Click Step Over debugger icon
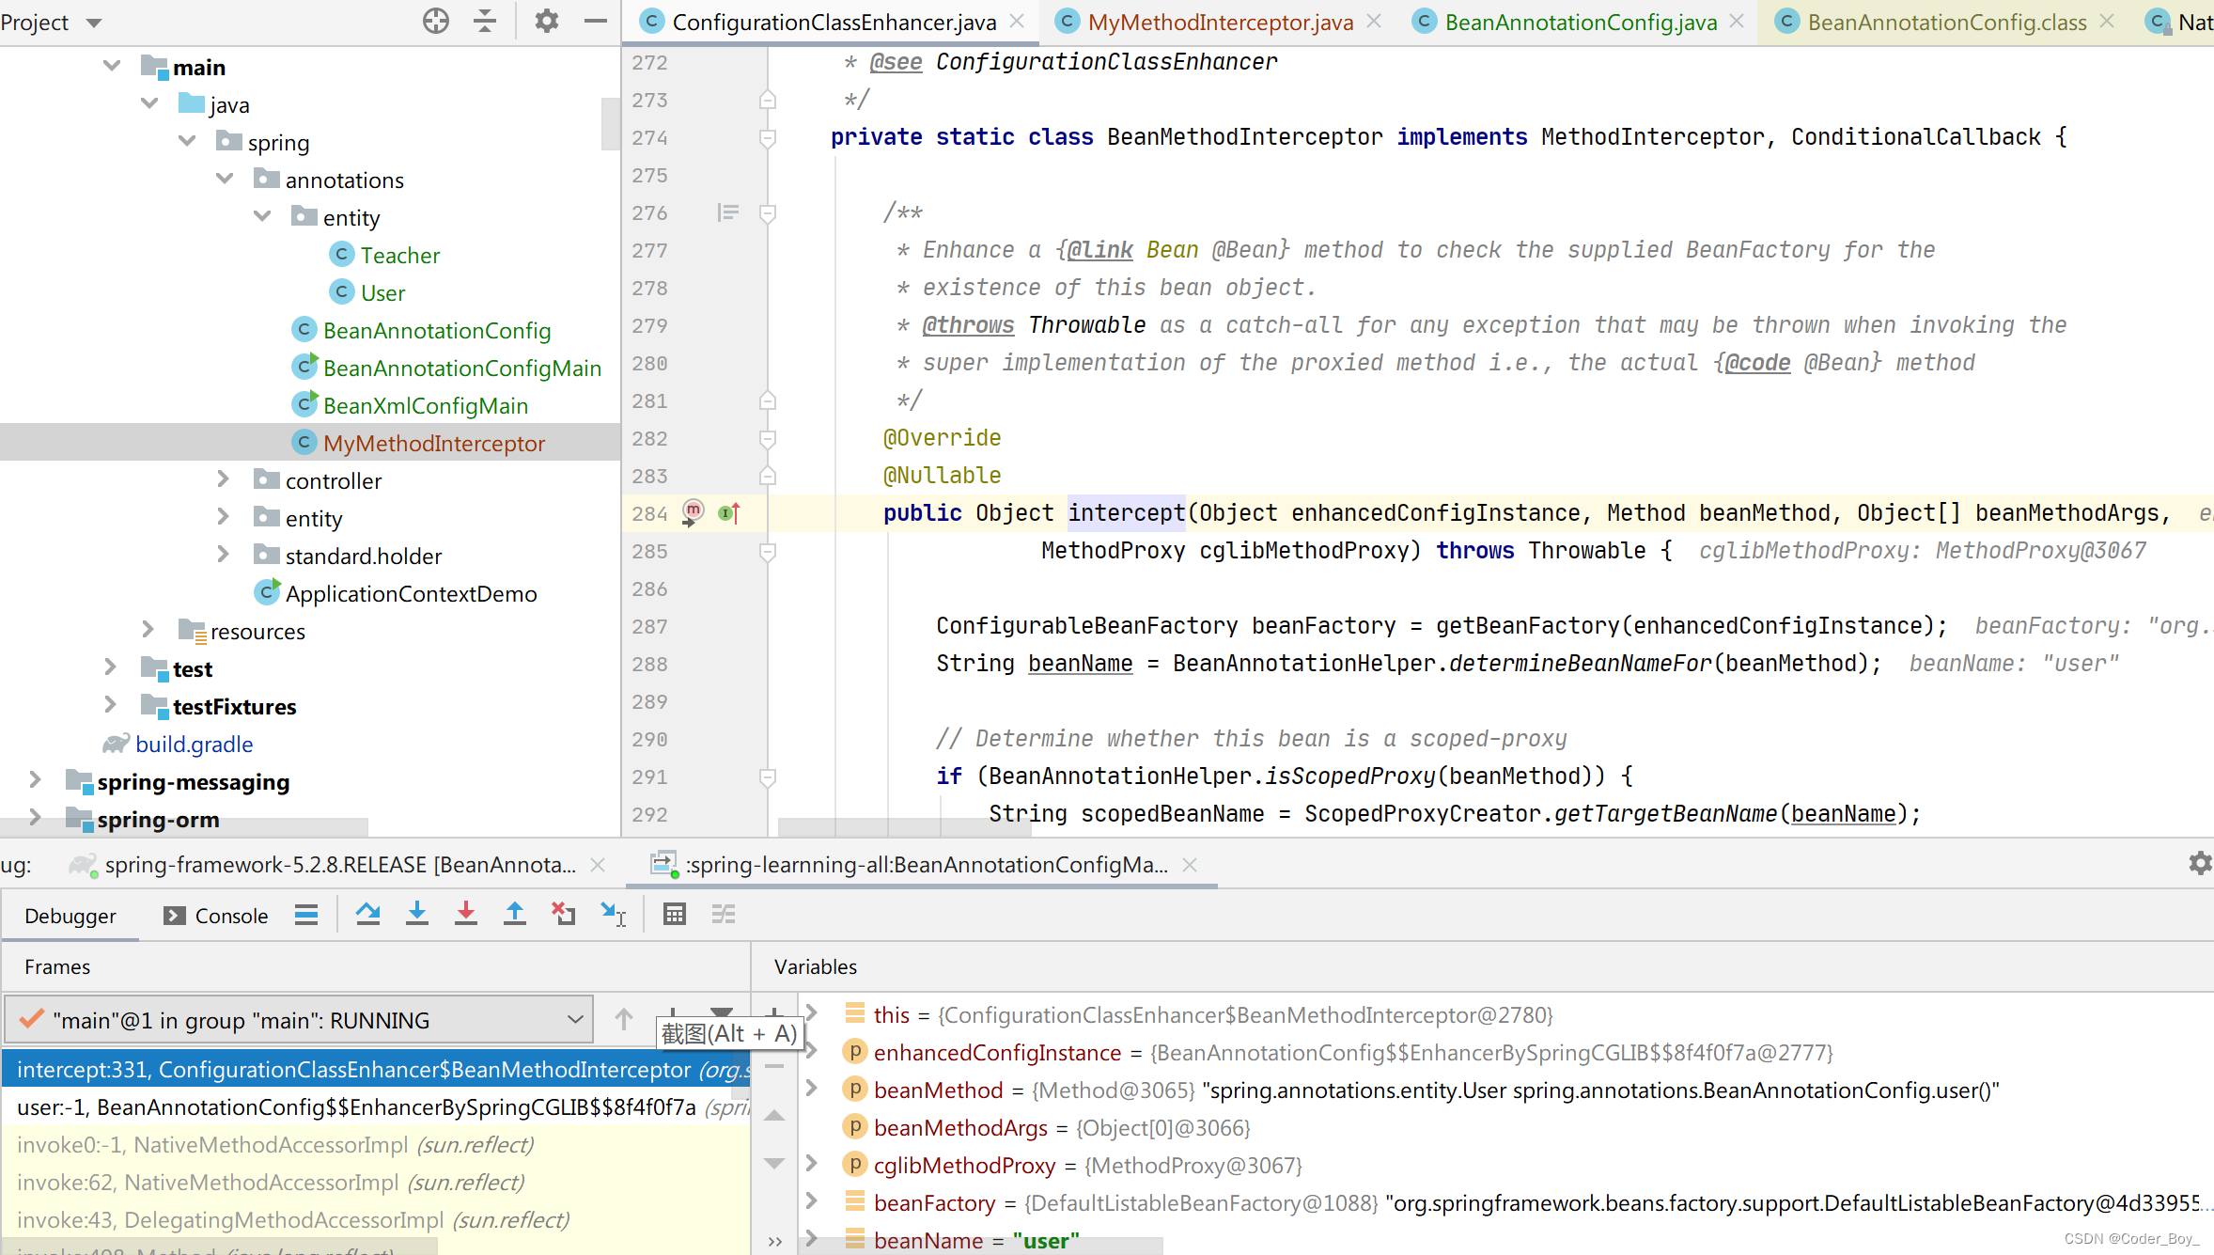The image size is (2214, 1255). (x=368, y=914)
